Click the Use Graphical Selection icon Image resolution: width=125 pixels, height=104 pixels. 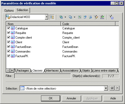point(80,17)
